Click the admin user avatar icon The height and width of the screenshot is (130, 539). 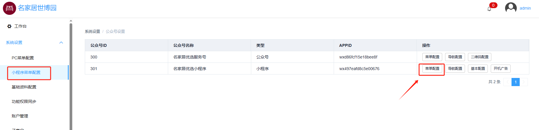click(x=511, y=8)
